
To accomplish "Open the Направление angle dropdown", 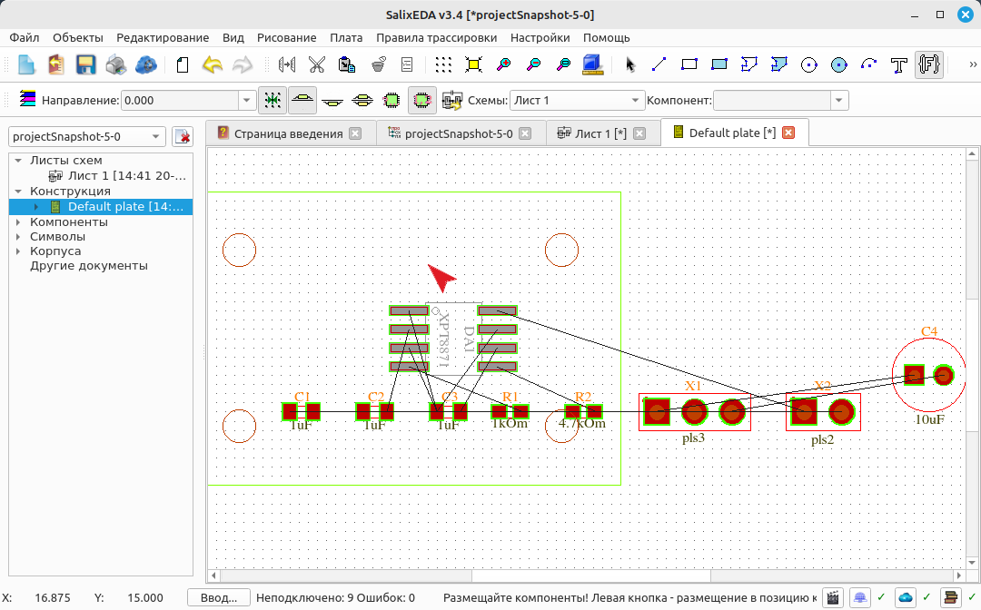I will tap(246, 100).
